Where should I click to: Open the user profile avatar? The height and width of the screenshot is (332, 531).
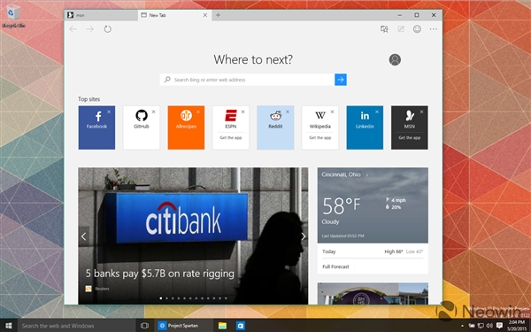click(x=395, y=59)
